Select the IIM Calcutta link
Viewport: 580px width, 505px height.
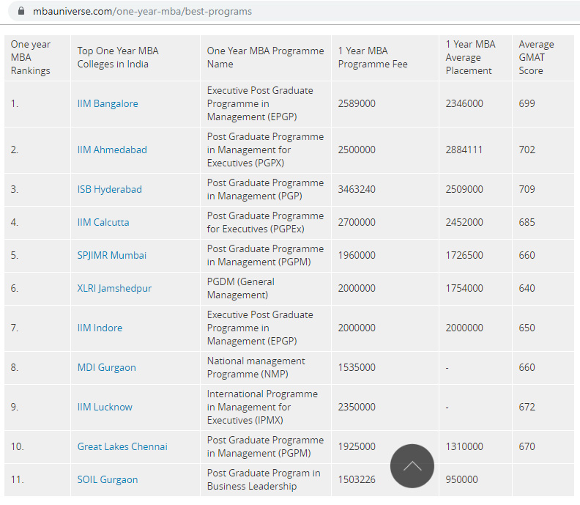pyautogui.click(x=103, y=222)
